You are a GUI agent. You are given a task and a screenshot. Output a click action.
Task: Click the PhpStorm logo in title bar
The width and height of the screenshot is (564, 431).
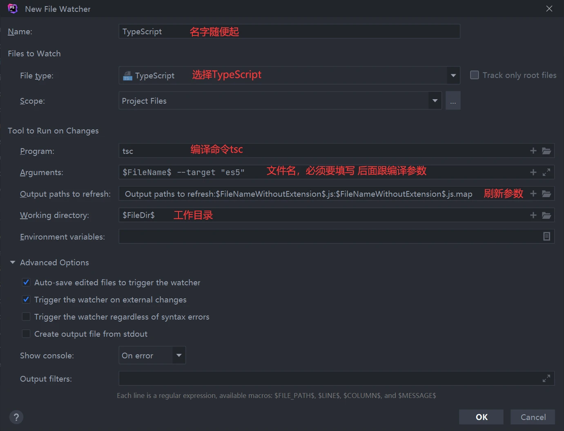[x=12, y=8]
